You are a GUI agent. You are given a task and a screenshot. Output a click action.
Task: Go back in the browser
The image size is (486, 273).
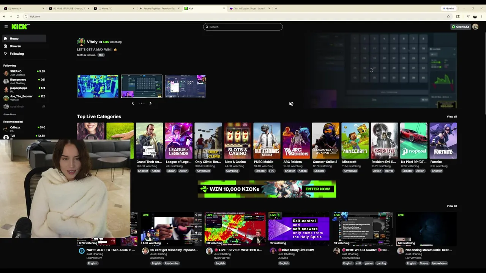tap(4, 16)
